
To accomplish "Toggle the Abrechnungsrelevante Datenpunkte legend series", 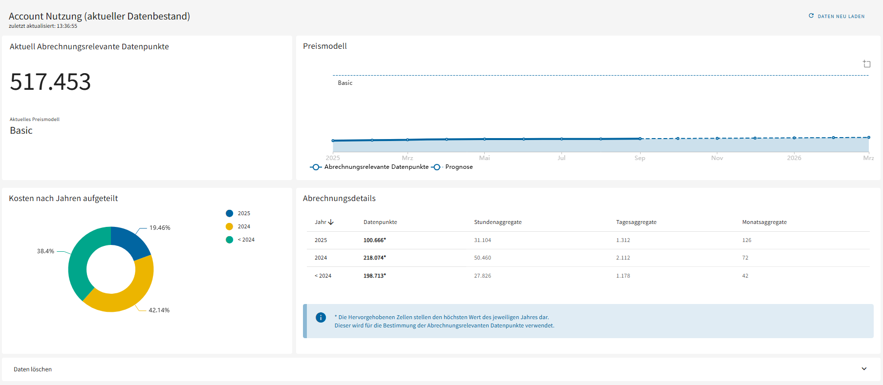I will [370, 167].
